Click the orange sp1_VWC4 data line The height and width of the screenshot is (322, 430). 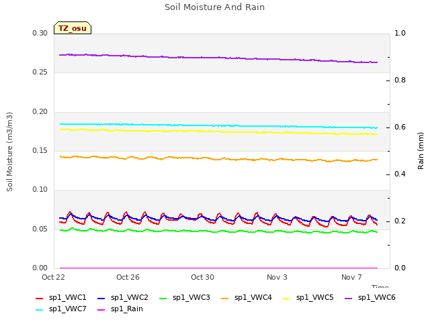218,158
